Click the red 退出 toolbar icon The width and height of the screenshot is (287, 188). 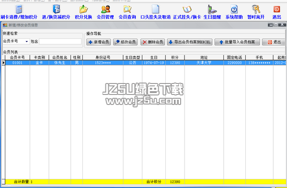[276, 9]
